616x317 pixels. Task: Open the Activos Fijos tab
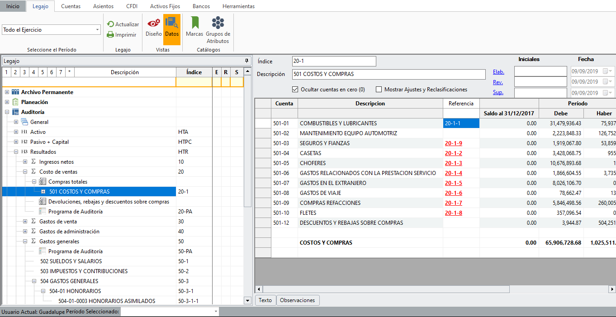pyautogui.click(x=165, y=6)
